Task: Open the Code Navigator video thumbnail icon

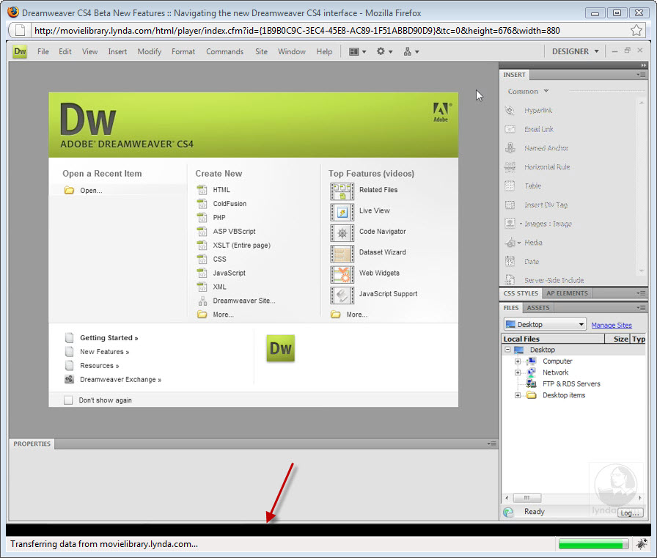Action: [x=342, y=233]
